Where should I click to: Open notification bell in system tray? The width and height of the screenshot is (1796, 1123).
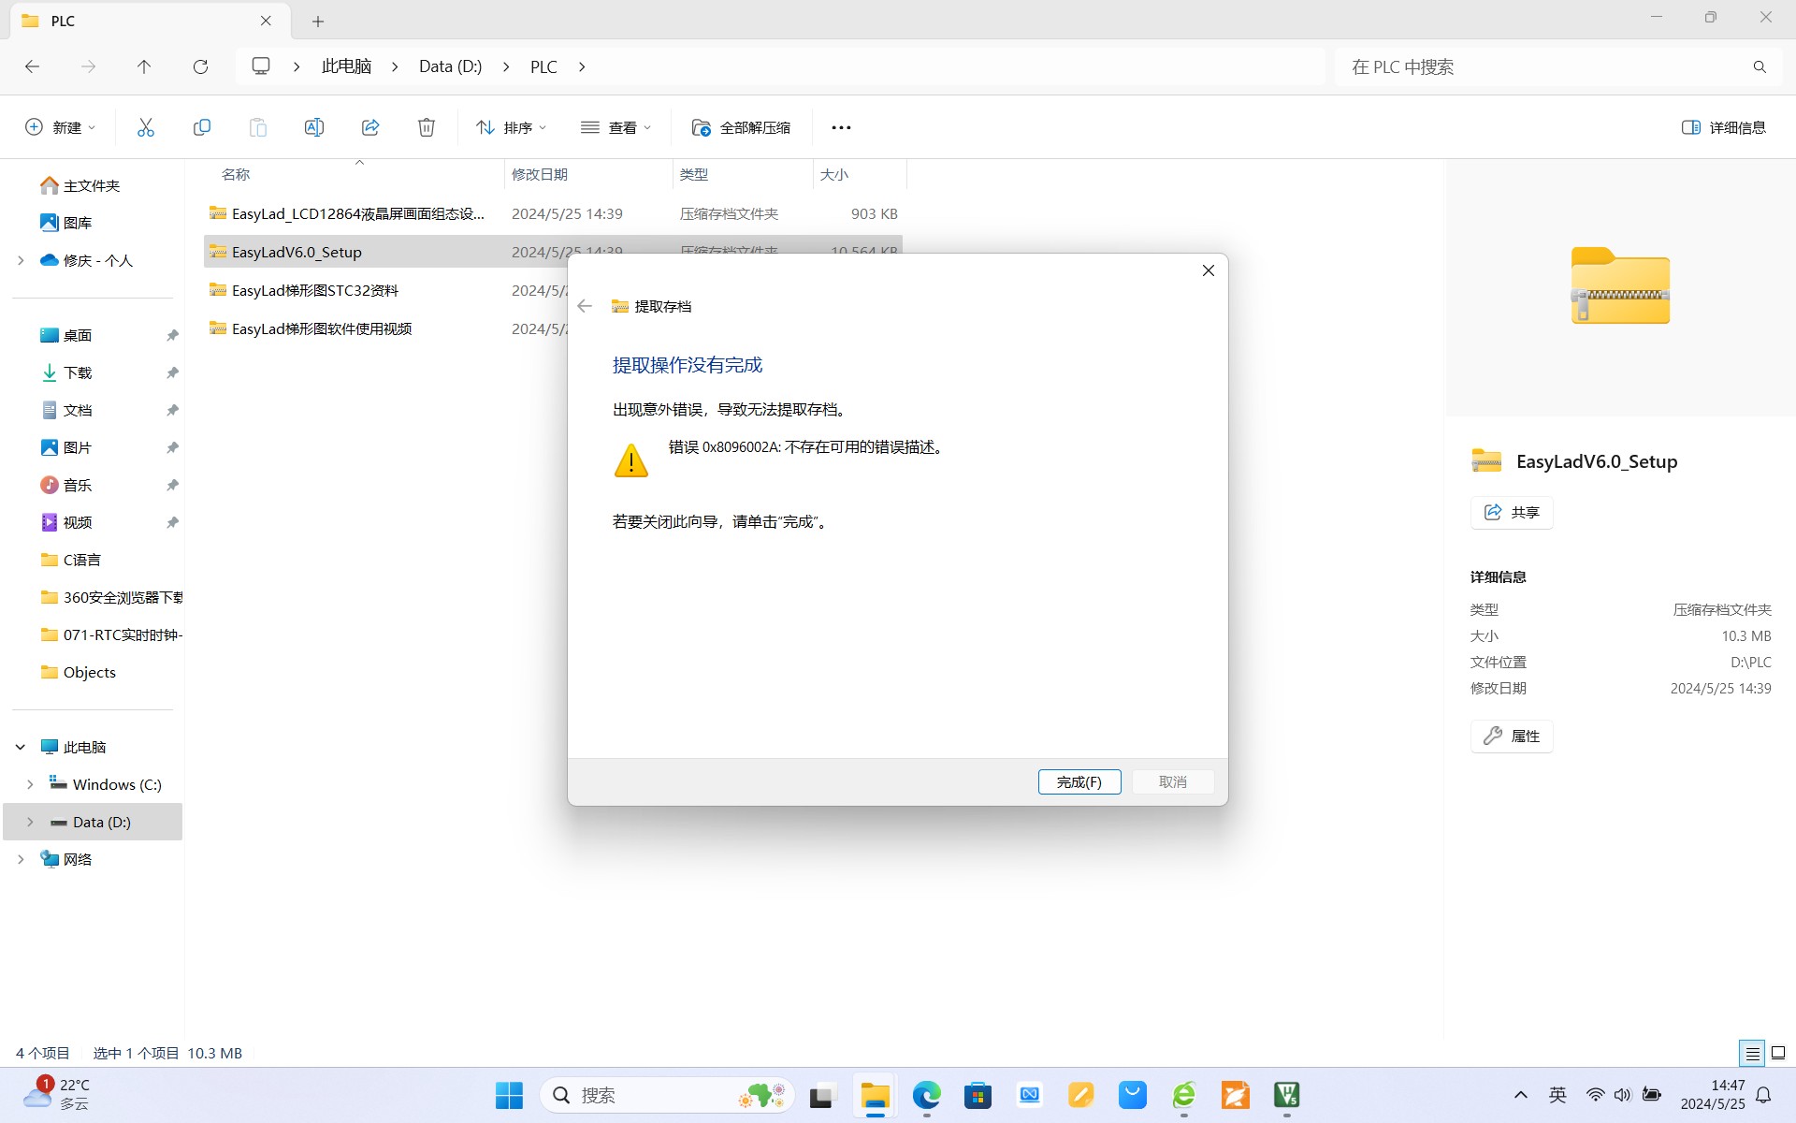pos(1763,1095)
